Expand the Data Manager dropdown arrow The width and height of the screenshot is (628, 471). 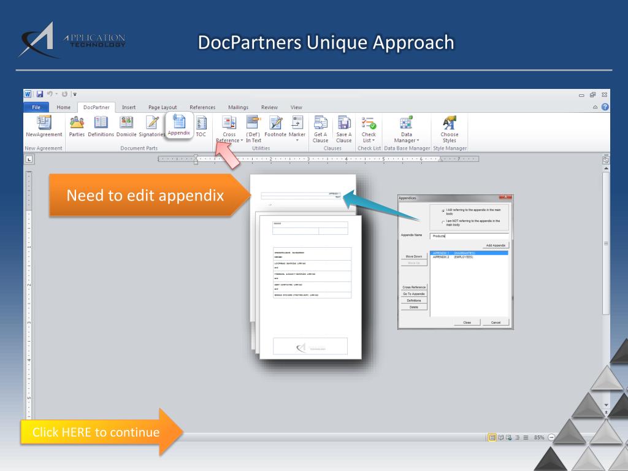418,140
